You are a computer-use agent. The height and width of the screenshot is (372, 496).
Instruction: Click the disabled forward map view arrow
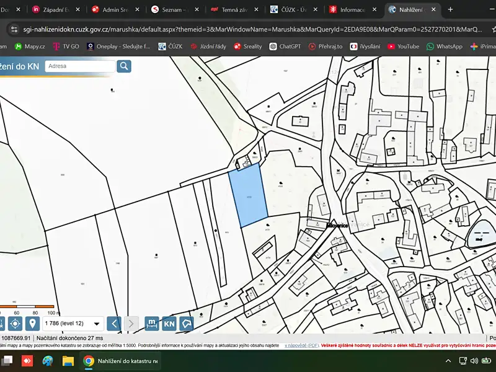pos(131,324)
